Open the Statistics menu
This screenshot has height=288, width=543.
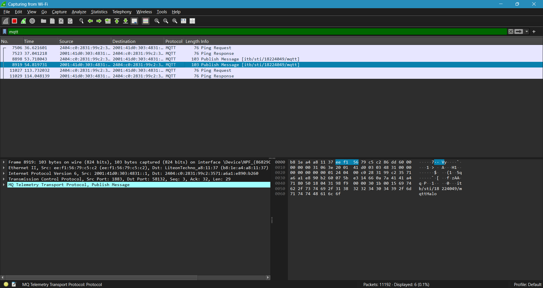pyautogui.click(x=99, y=12)
